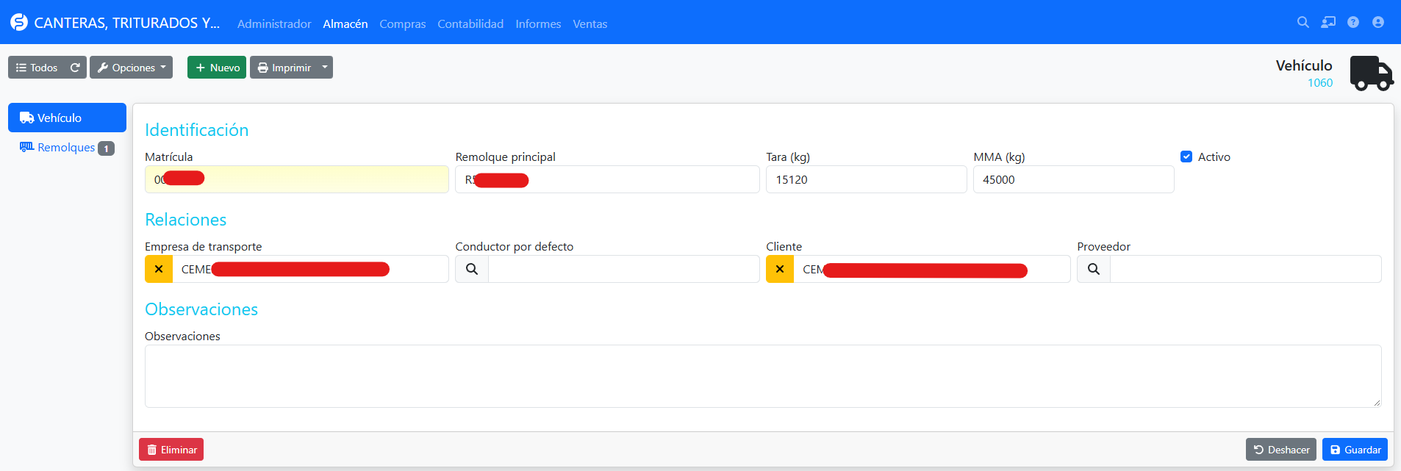Open the Almacén menu

tap(345, 24)
